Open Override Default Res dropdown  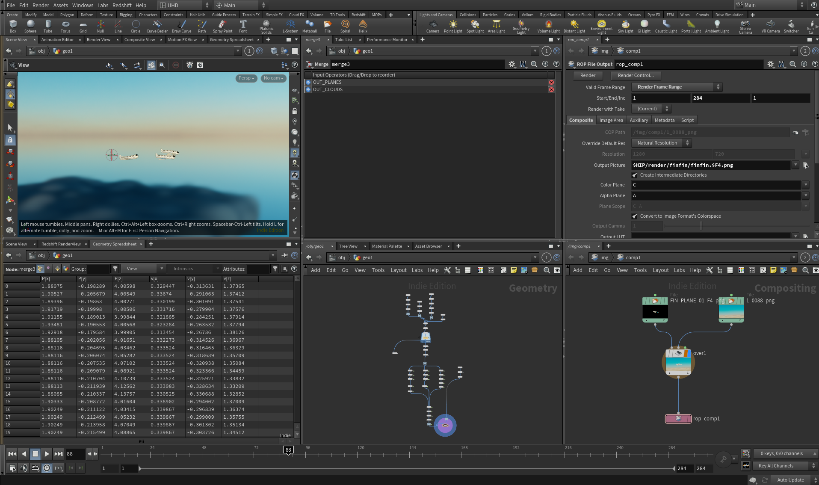pos(662,143)
